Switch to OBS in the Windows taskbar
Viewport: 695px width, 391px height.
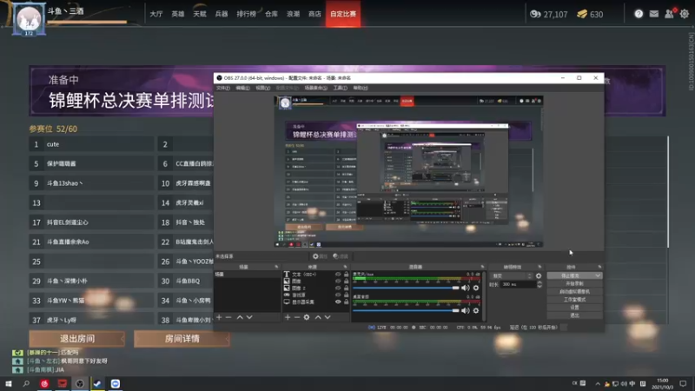80,383
